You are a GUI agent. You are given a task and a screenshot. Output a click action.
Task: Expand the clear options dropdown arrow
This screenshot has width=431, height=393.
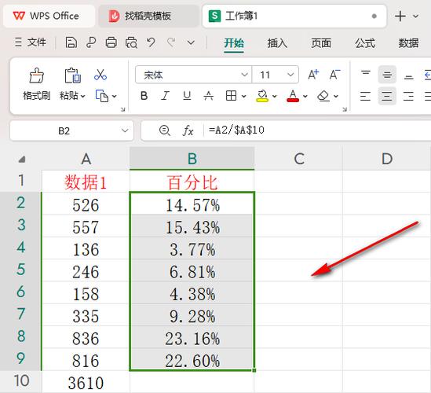336,97
